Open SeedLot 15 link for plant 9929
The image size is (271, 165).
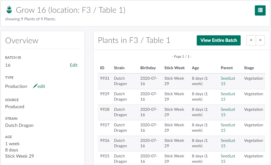228,97
